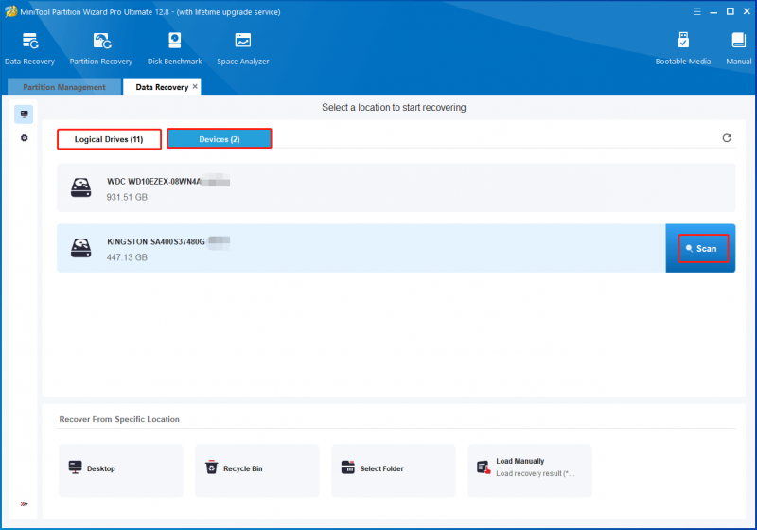This screenshot has width=757, height=530.
Task: Switch to the Partition Management tab
Action: click(x=64, y=87)
